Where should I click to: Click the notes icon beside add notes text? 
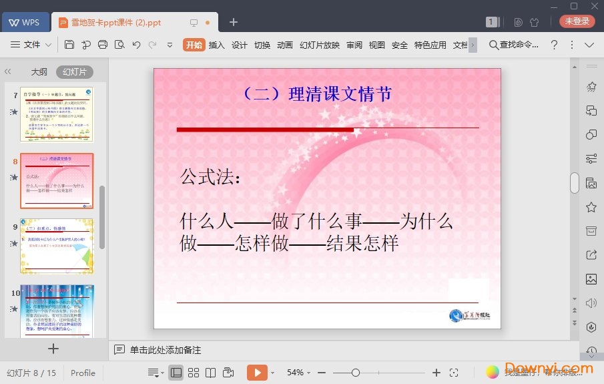pos(119,349)
